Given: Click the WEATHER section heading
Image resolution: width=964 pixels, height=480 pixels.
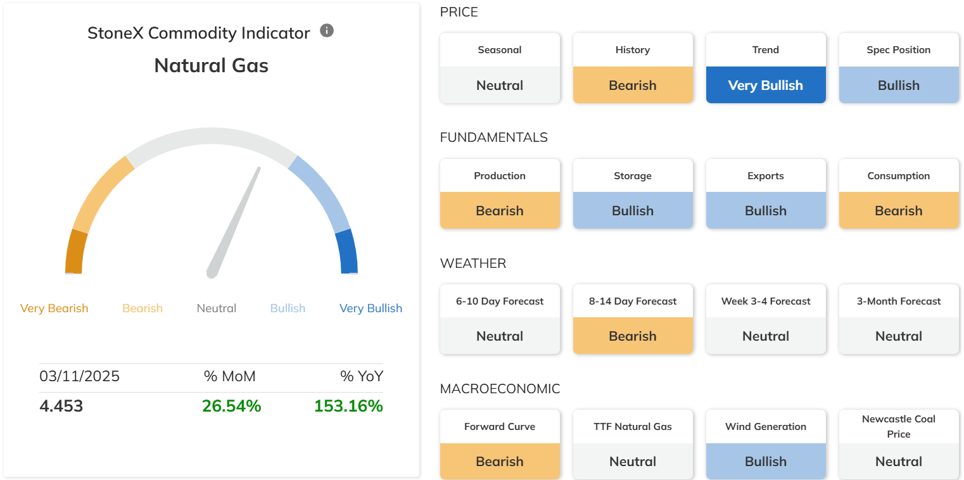Looking at the screenshot, I should 473,263.
